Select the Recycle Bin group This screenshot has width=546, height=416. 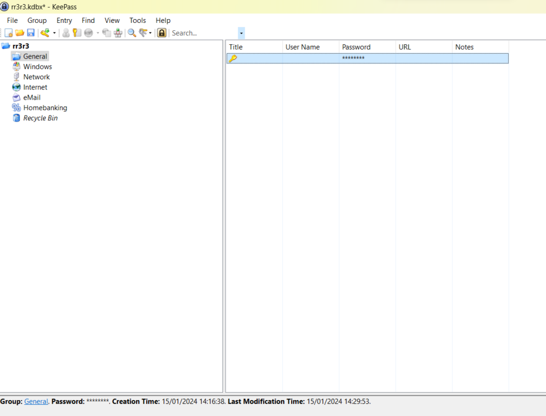click(40, 118)
